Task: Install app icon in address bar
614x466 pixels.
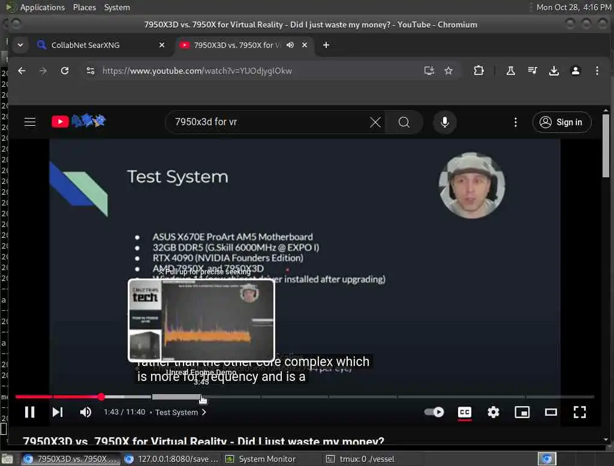Action: [429, 71]
